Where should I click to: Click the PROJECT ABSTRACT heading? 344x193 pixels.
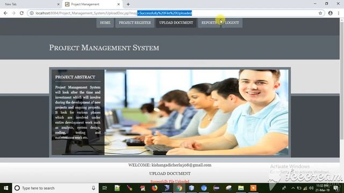point(75,77)
